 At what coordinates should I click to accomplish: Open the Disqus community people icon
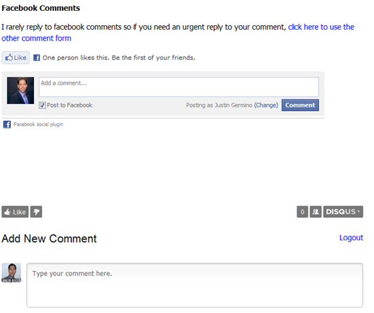tap(316, 212)
